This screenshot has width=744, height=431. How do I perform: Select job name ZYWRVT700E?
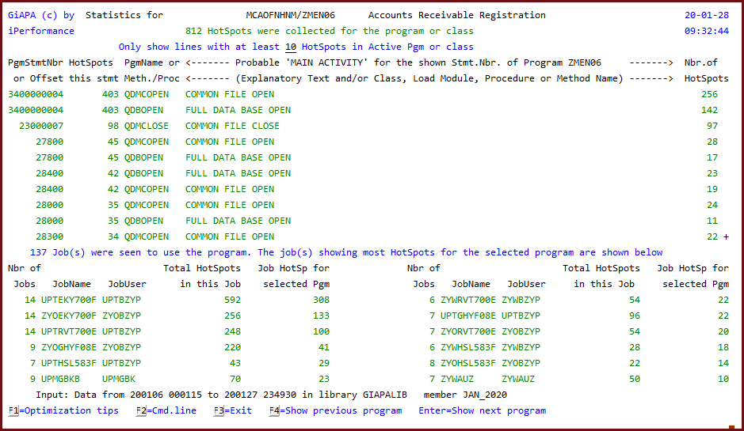pos(469,300)
